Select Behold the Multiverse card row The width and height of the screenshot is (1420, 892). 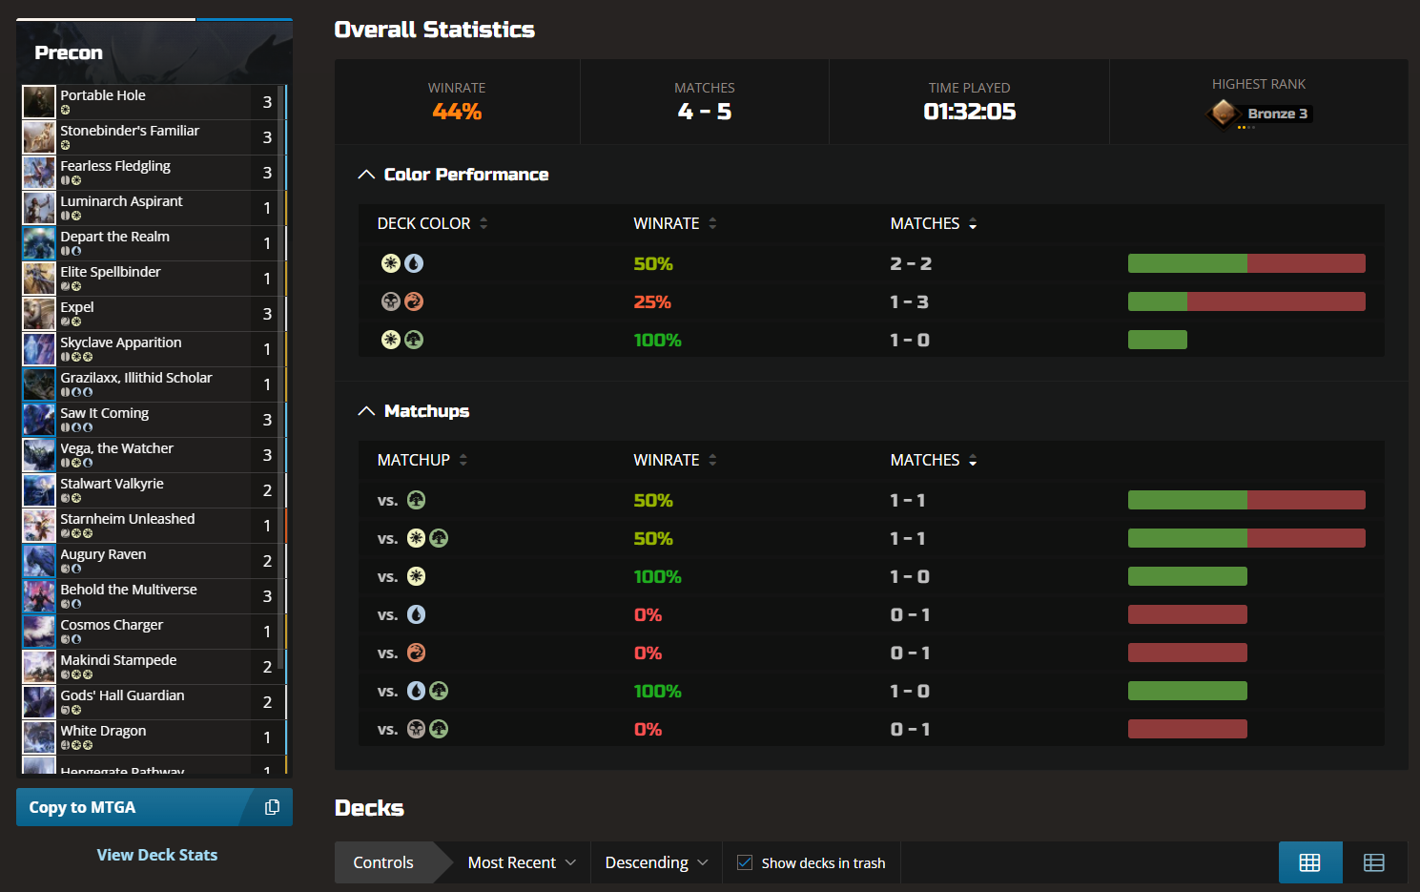click(x=154, y=596)
